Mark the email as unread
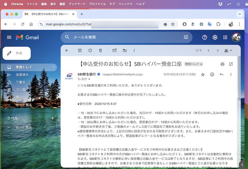The width and height of the screenshot is (248, 169). pos(114,50)
